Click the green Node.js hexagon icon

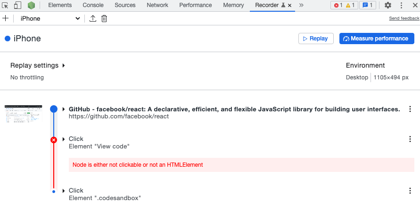pos(31,5)
